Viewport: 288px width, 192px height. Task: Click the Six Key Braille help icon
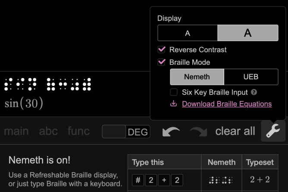click(x=254, y=92)
